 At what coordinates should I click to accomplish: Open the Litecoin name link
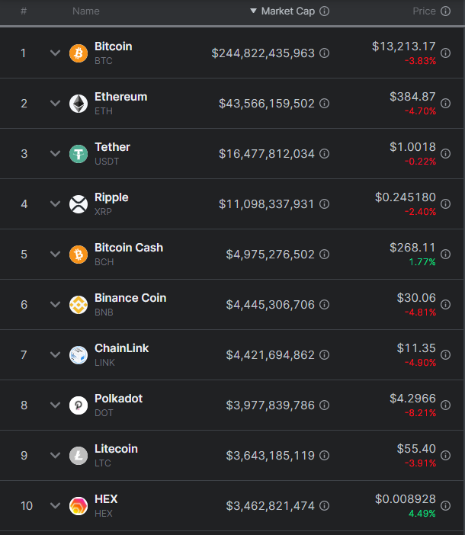tap(116, 449)
